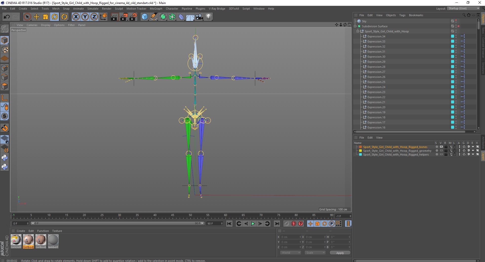Activate the Move tool

coord(36,17)
